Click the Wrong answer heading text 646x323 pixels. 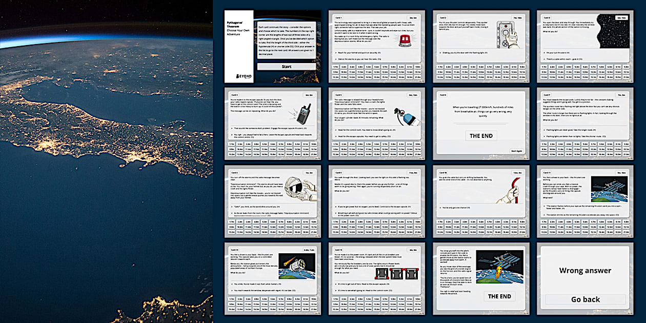[x=585, y=270]
